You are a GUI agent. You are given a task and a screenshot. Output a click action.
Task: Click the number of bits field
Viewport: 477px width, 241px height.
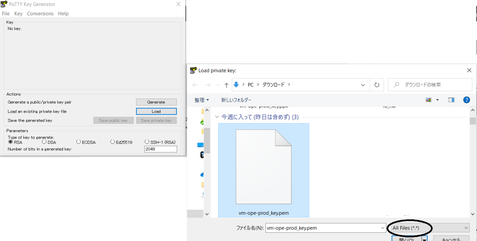[161, 149]
